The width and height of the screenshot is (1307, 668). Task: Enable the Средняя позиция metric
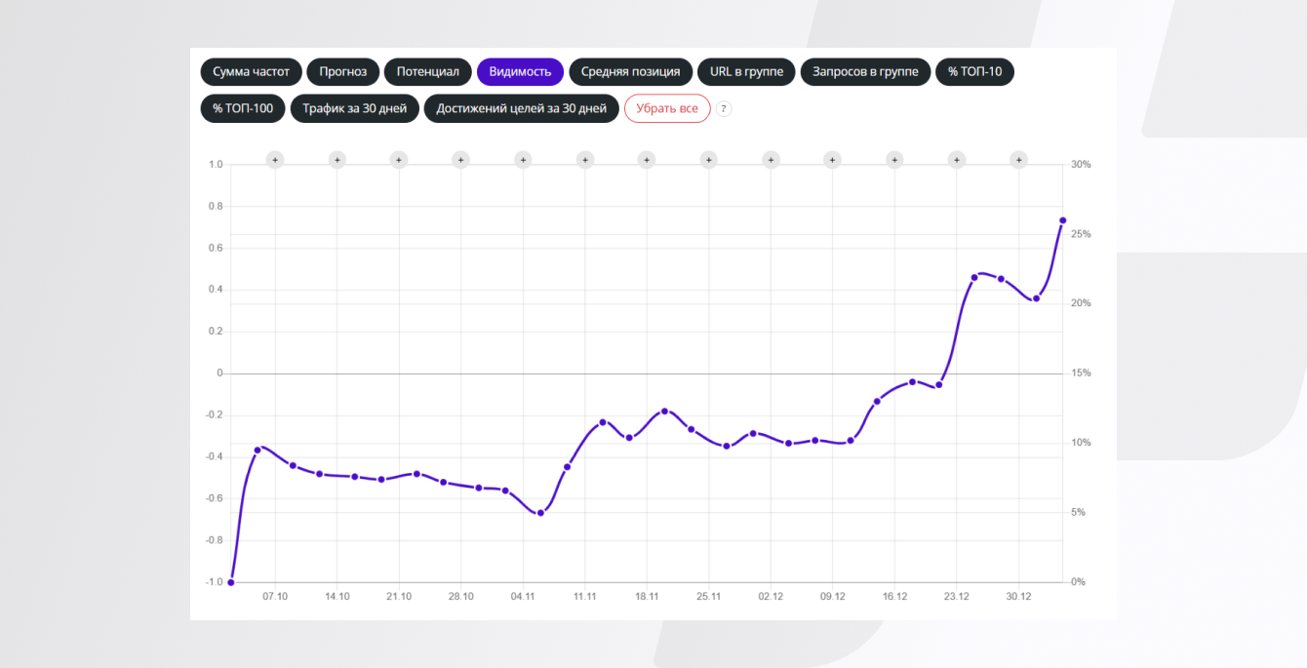coord(630,72)
